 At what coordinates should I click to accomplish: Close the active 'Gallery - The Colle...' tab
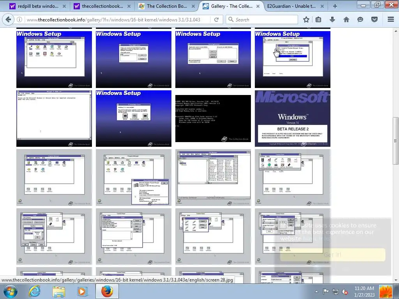click(258, 6)
